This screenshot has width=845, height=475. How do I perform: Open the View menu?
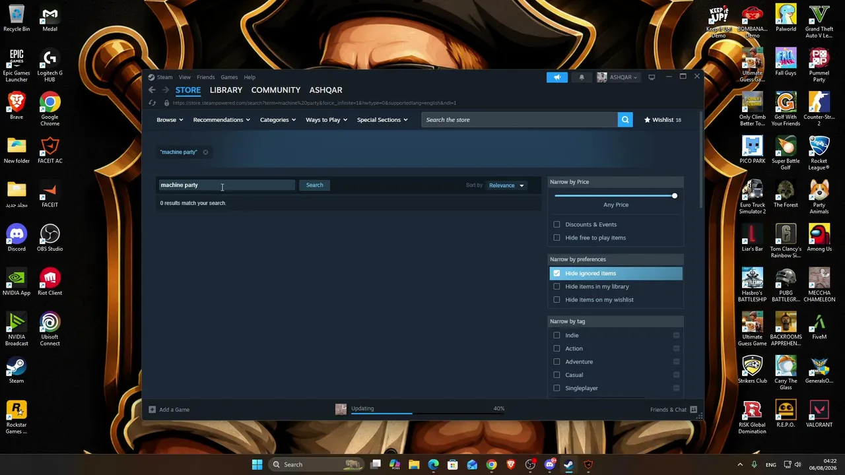click(185, 77)
